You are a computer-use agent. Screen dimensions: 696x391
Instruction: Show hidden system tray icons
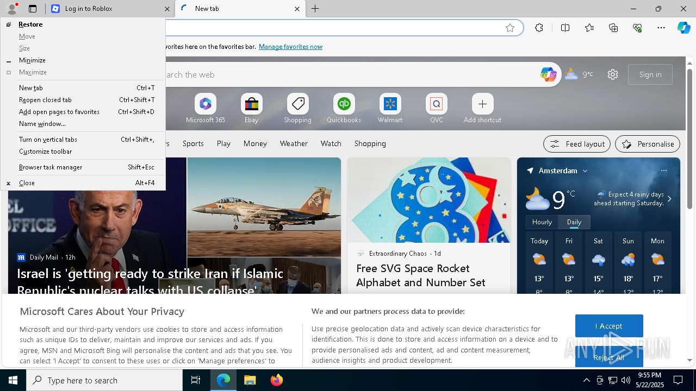coord(586,380)
